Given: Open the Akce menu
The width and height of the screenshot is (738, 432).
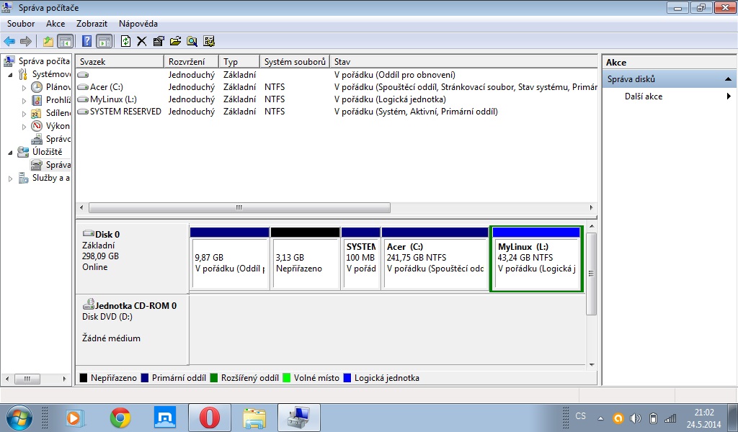Looking at the screenshot, I should (x=55, y=24).
